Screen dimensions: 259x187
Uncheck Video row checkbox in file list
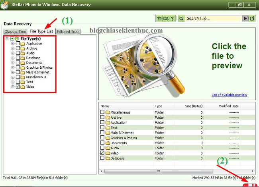[x=102, y=153]
